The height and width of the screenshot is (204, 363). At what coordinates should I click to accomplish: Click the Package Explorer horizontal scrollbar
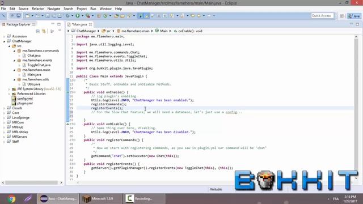[x=32, y=182]
